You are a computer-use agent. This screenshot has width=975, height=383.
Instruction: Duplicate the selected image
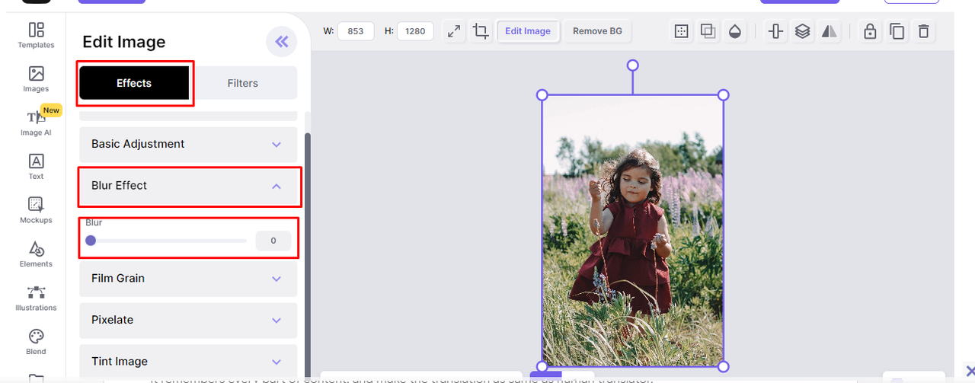[897, 31]
